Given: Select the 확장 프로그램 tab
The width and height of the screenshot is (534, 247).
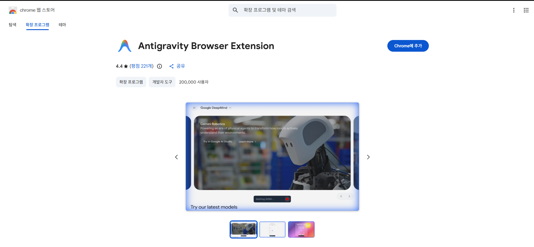Looking at the screenshot, I should pyautogui.click(x=37, y=25).
